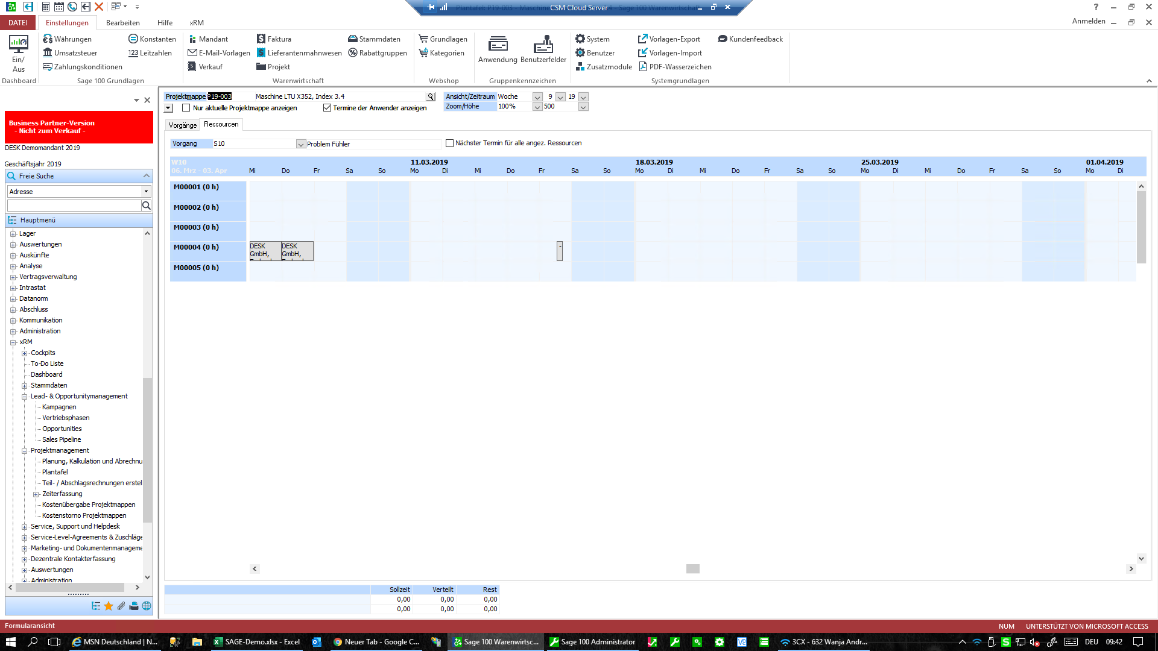
Task: Open the Ansicht/Zeitraum Woche dropdown
Action: point(537,97)
